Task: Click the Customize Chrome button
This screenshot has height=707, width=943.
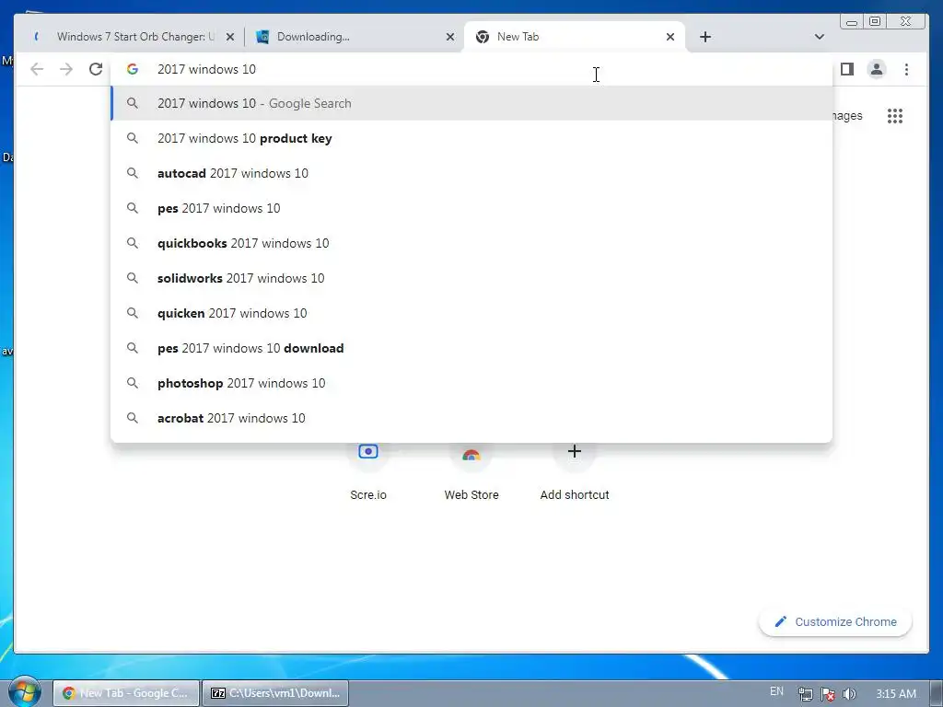Action: click(x=835, y=621)
